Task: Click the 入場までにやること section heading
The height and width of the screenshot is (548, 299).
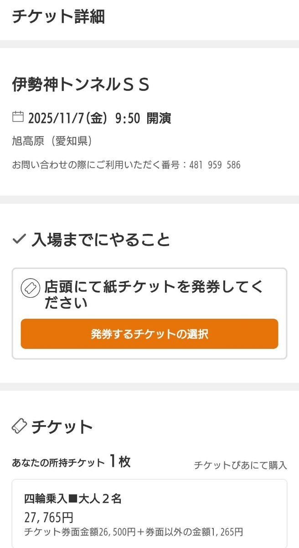Action: coord(101,240)
